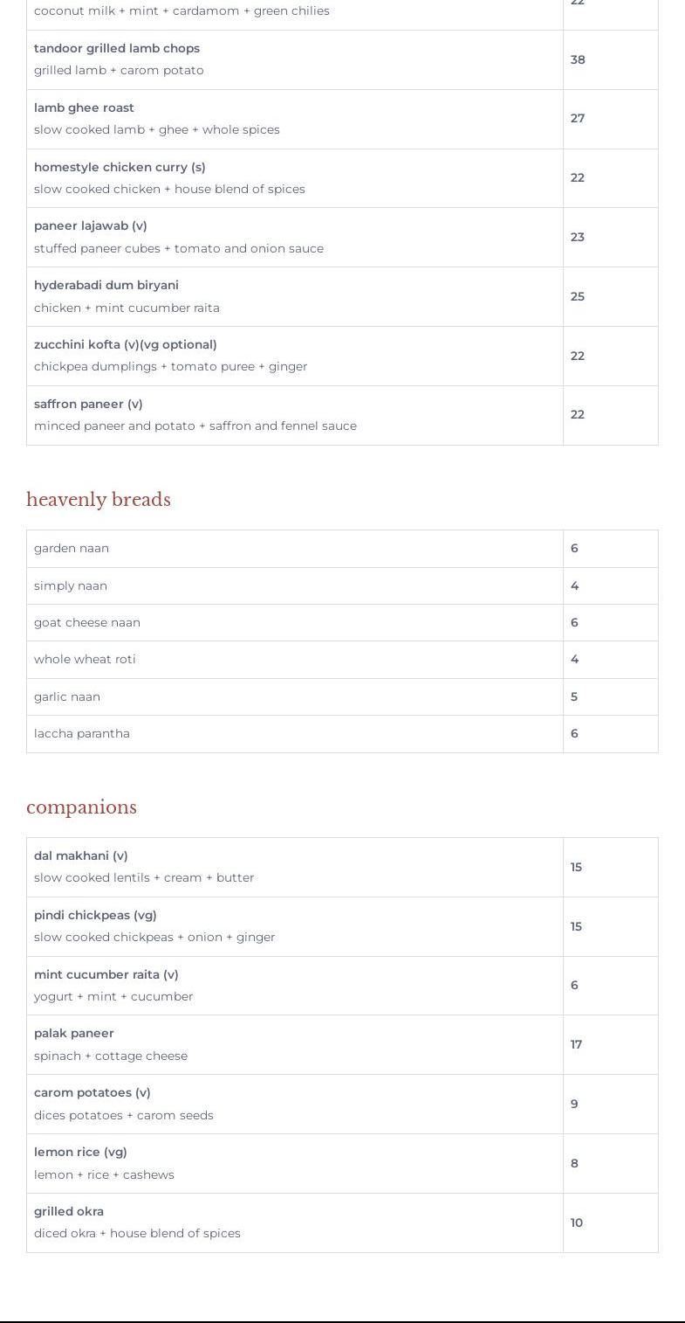The image size is (685, 1323).
Task: Select garlic naan from breads
Action: click(67, 696)
